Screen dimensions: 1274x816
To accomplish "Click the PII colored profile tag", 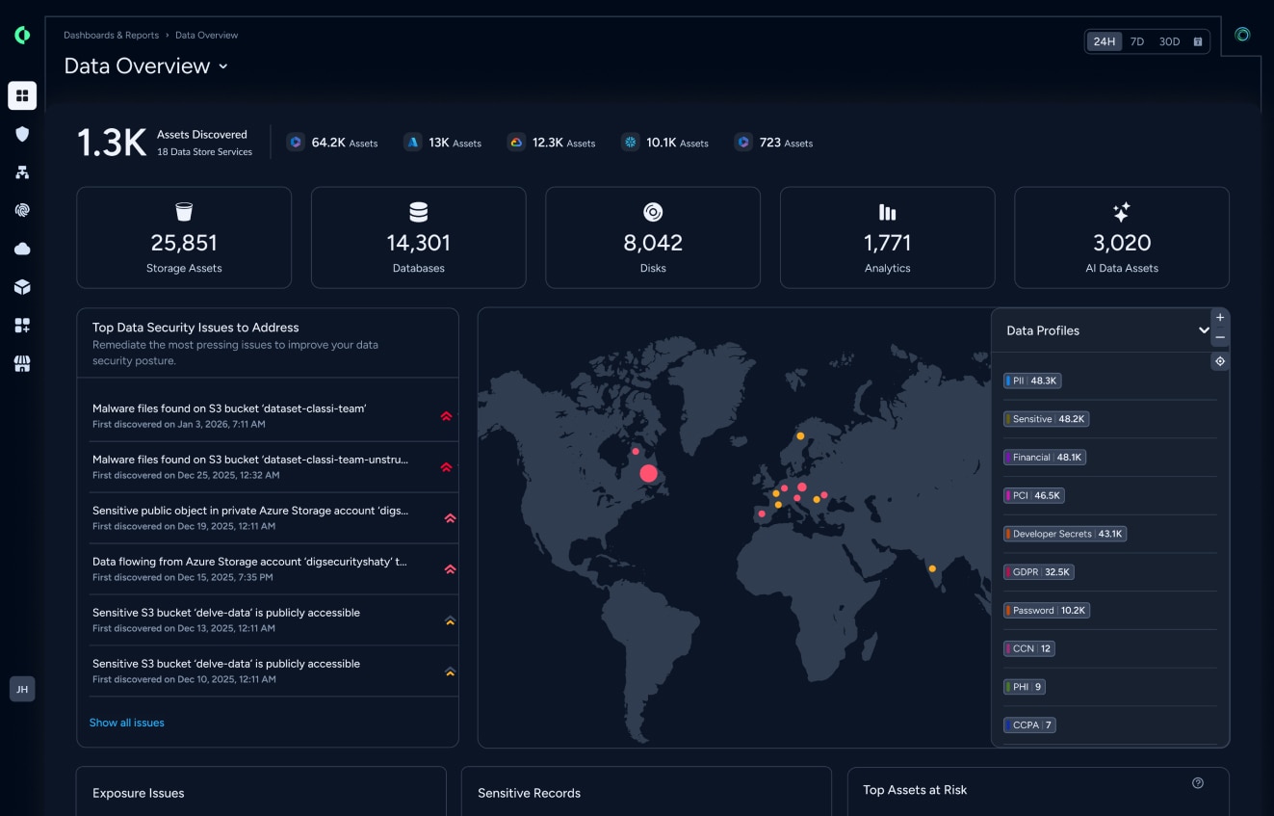I will click(x=1032, y=381).
